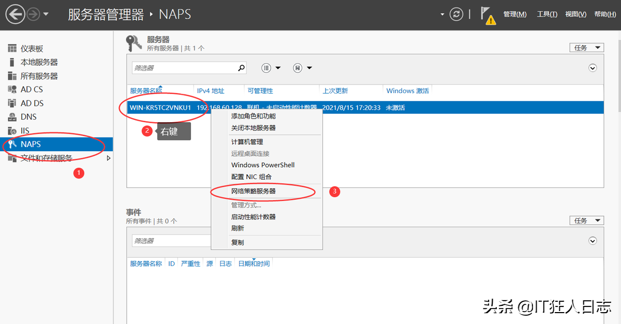Sort by IPv4 地址 column
The width and height of the screenshot is (621, 324).
(x=211, y=91)
